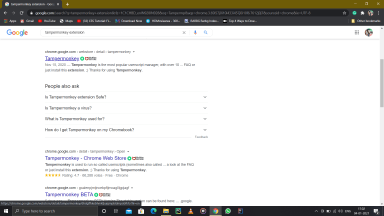Click the green Grammarly extension icon

click(x=354, y=13)
